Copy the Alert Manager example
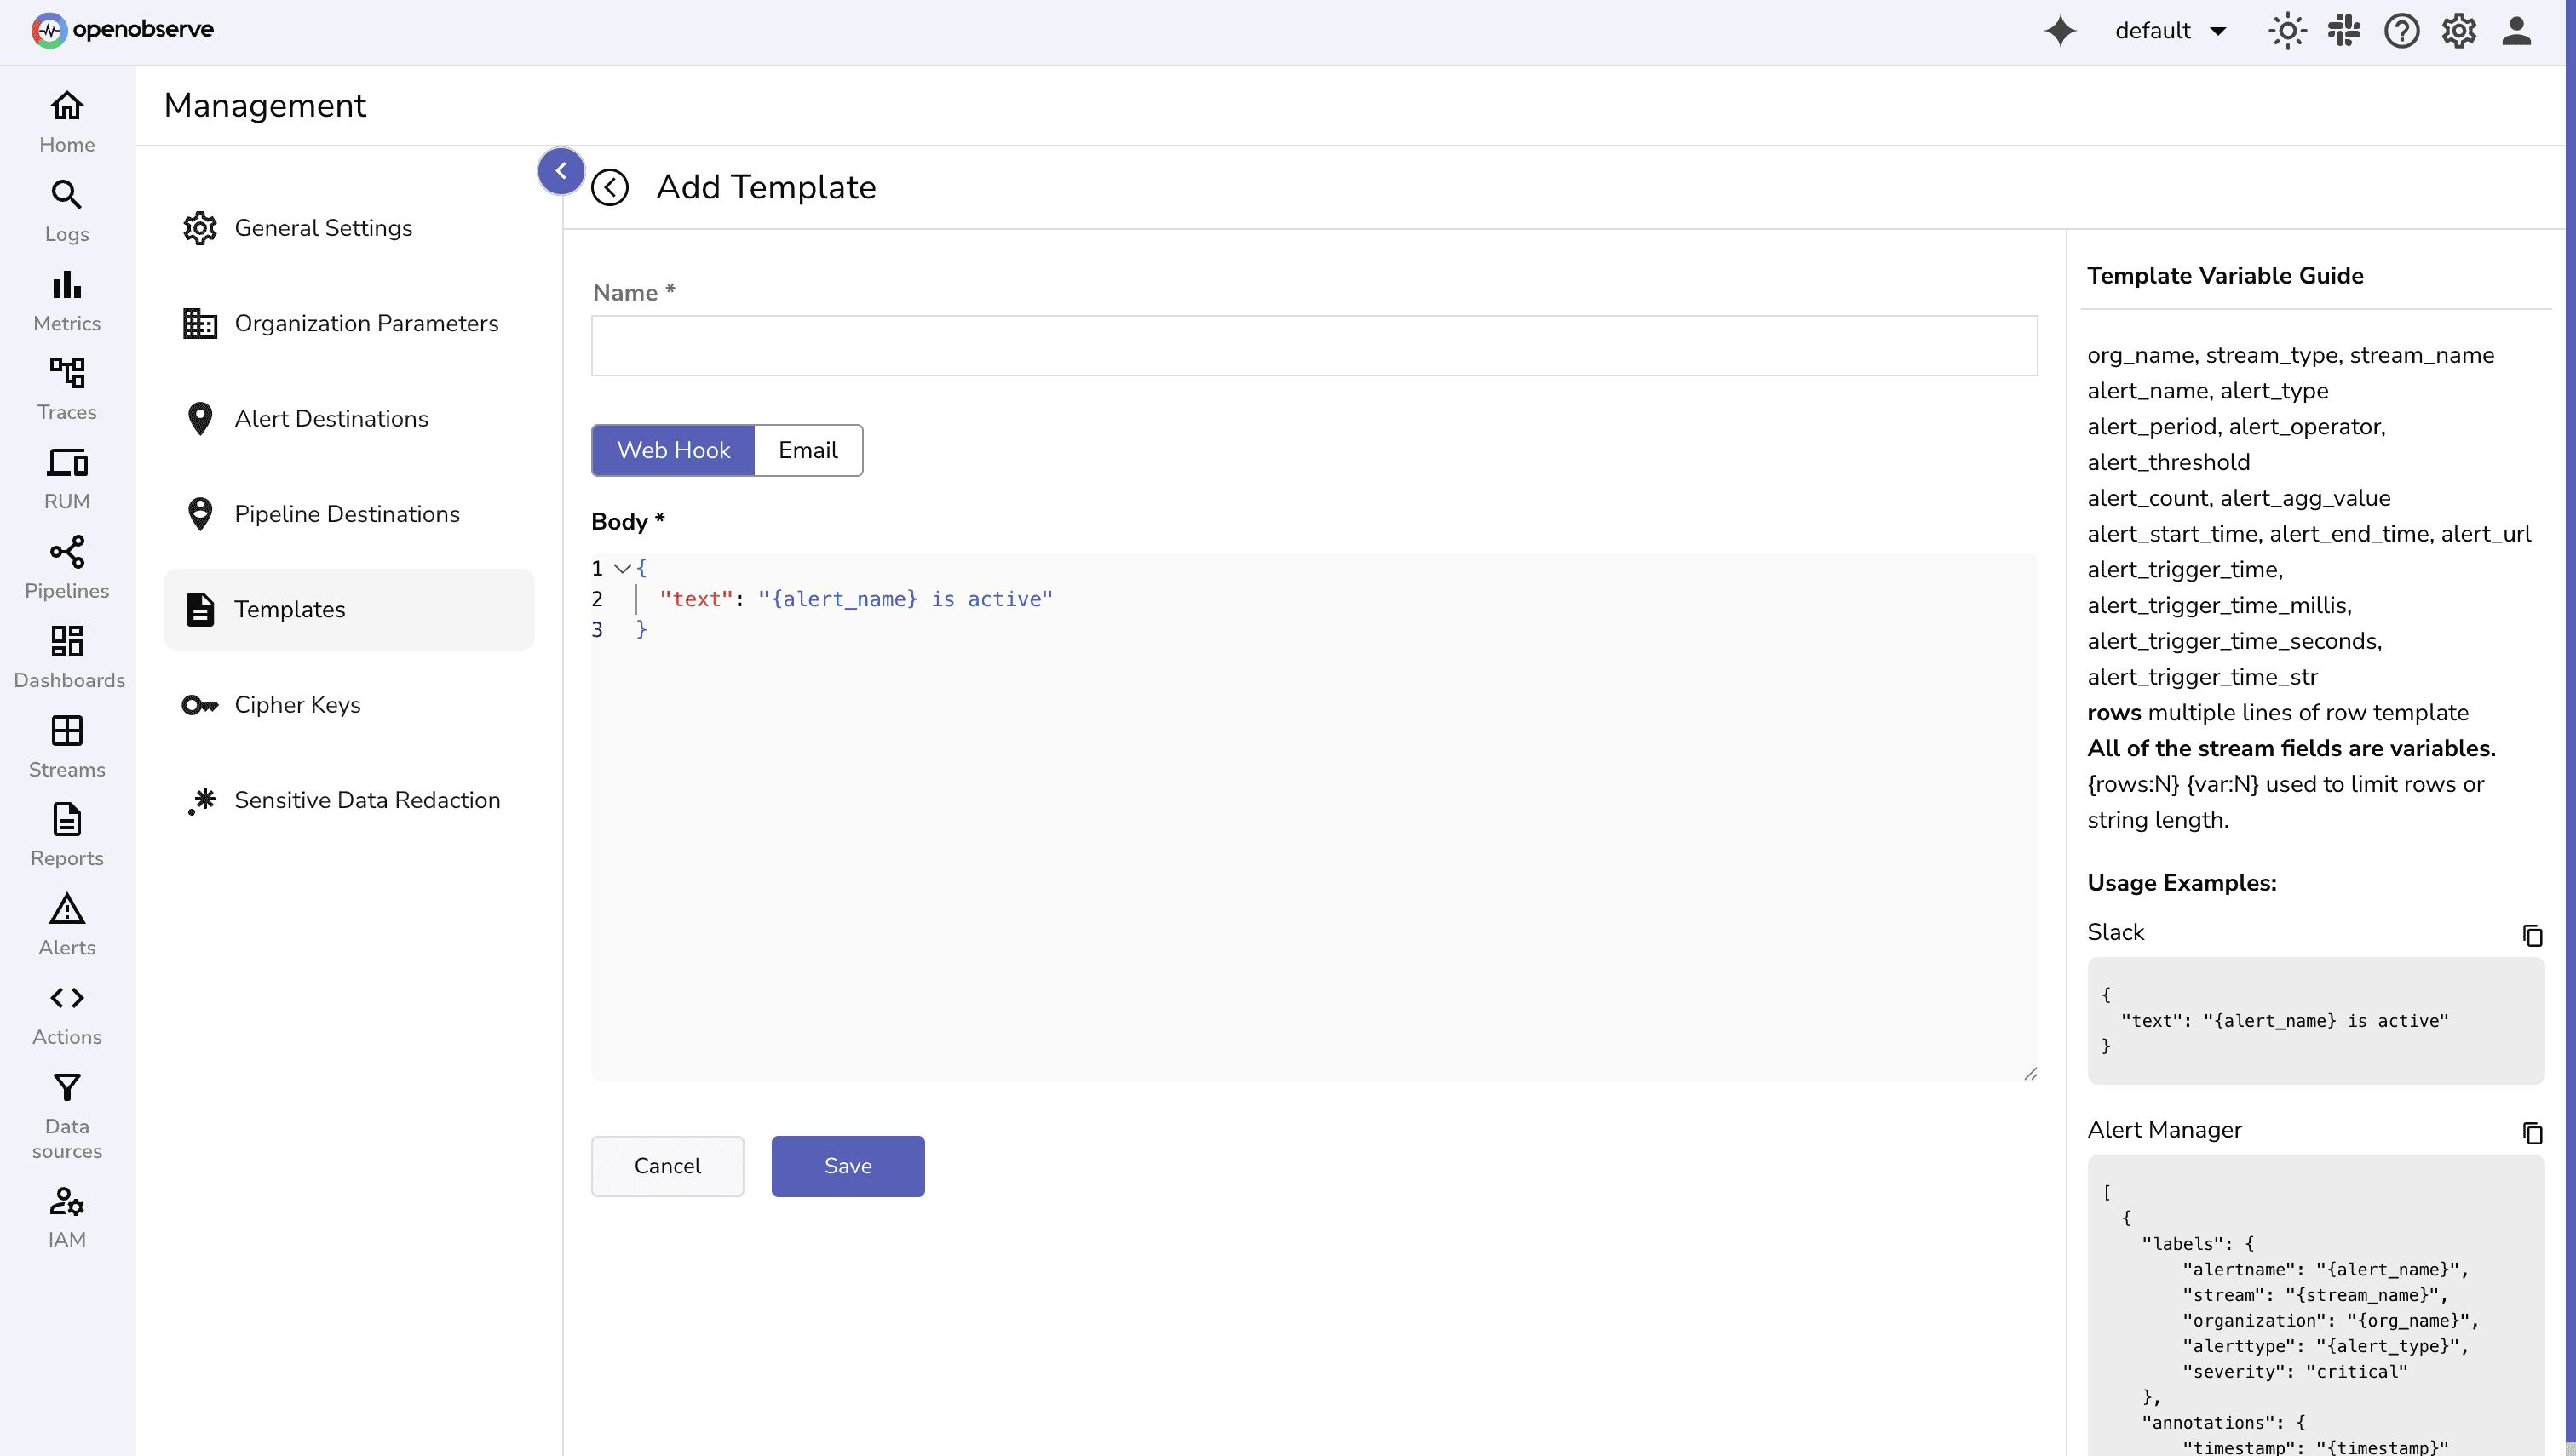The width and height of the screenshot is (2576, 1456). [2533, 1133]
